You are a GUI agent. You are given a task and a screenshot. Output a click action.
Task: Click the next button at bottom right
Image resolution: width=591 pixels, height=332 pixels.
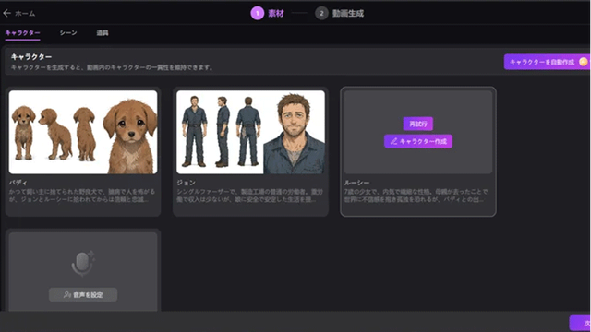tap(581, 323)
